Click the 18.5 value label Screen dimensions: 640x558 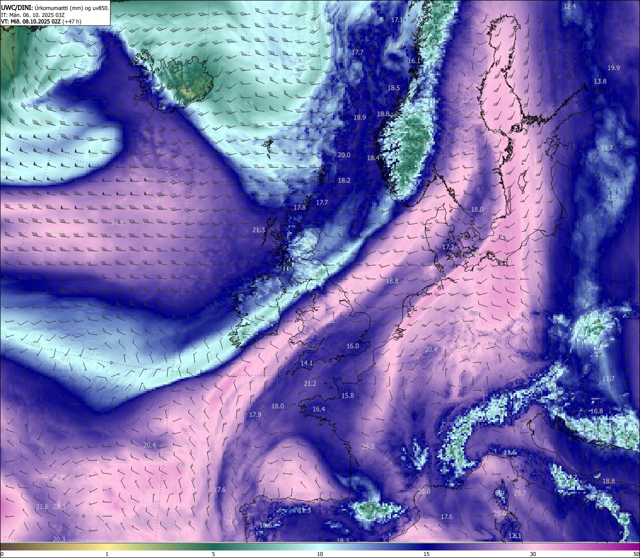pyautogui.click(x=393, y=88)
